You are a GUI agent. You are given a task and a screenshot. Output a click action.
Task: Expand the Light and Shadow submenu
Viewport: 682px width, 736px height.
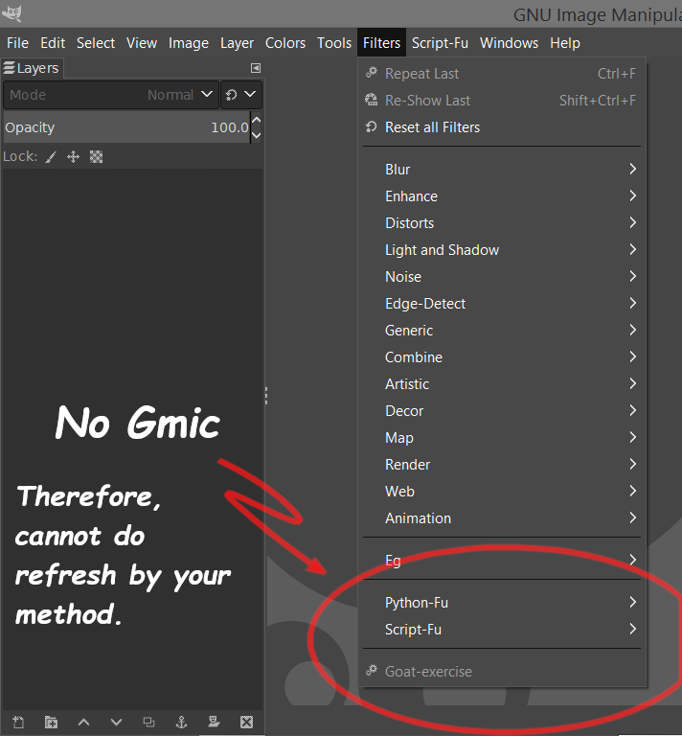[502, 250]
